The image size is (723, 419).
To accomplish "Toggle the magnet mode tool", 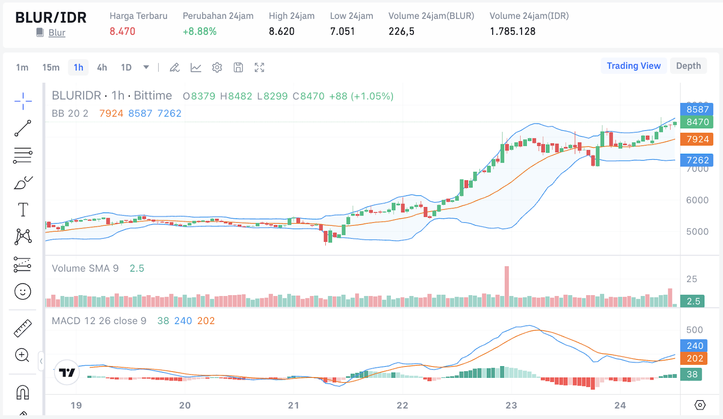I will click(x=23, y=392).
